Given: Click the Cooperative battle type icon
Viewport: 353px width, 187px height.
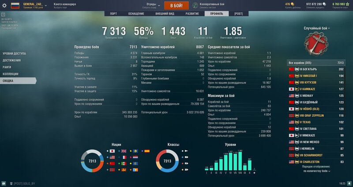Looking at the screenshot, I should click(x=195, y=5).
